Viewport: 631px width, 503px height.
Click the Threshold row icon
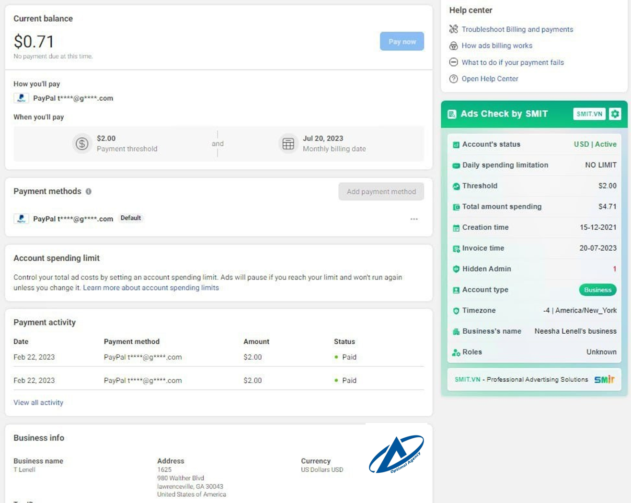pos(456,186)
